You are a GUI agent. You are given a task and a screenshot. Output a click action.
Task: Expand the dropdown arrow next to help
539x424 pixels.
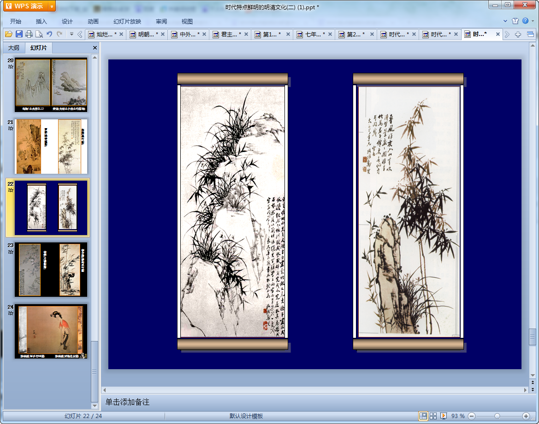(533, 21)
